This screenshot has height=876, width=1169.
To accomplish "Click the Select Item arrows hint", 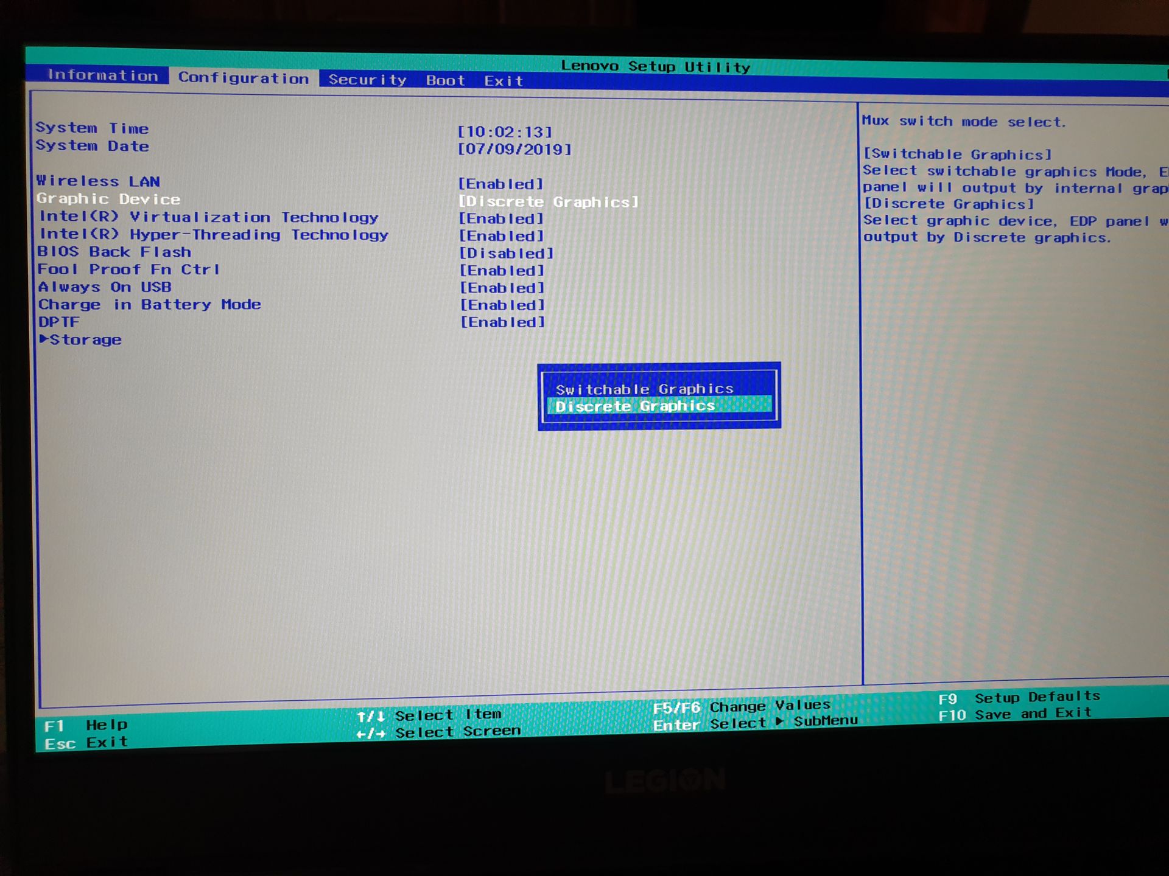I will [x=429, y=715].
